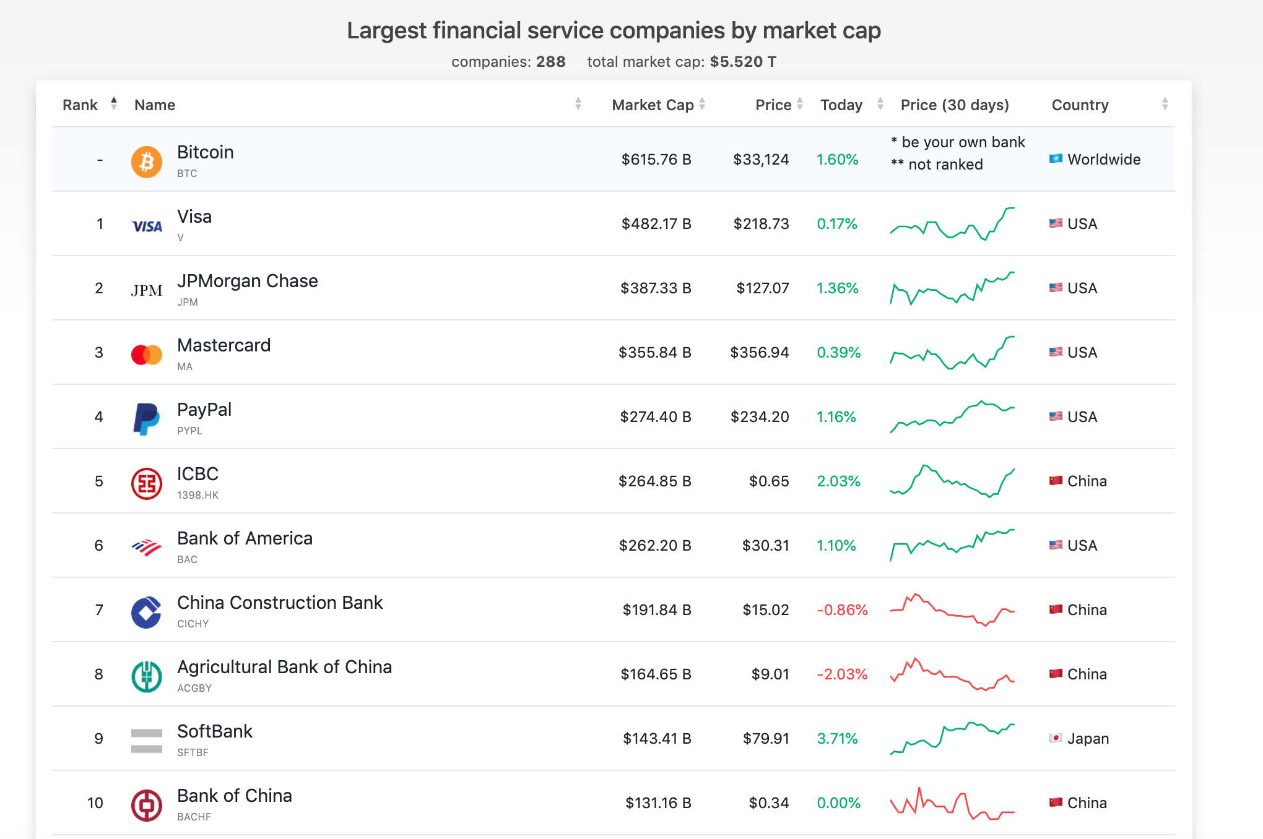Click the Bank of China logo
The width and height of the screenshot is (1263, 839).
click(147, 805)
